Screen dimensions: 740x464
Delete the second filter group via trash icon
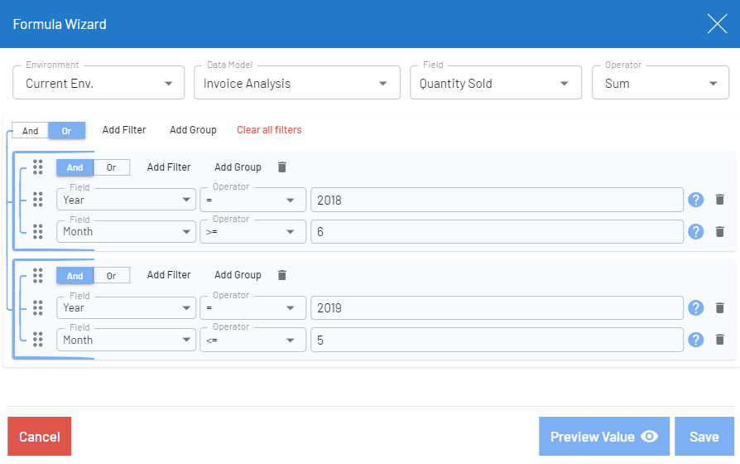click(x=282, y=275)
